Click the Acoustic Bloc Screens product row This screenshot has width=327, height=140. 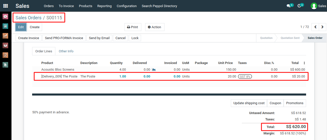(x=169, y=70)
